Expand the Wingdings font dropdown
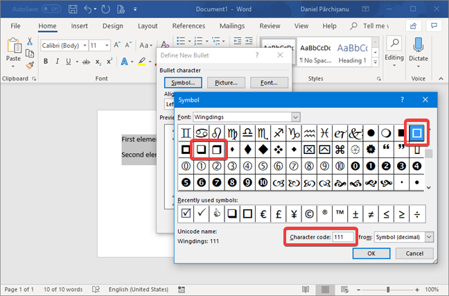The width and height of the screenshot is (449, 296). [296, 117]
